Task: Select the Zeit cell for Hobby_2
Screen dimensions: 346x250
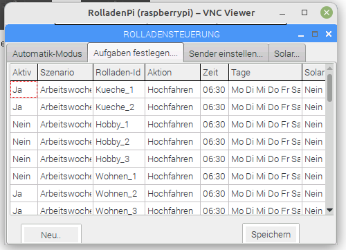Action: tap(215, 141)
